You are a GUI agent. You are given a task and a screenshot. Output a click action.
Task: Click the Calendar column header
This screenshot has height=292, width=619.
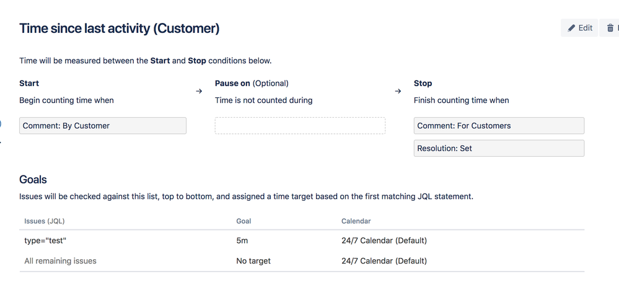point(356,221)
